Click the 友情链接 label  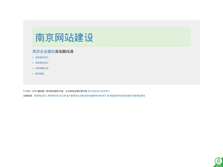point(28,96)
